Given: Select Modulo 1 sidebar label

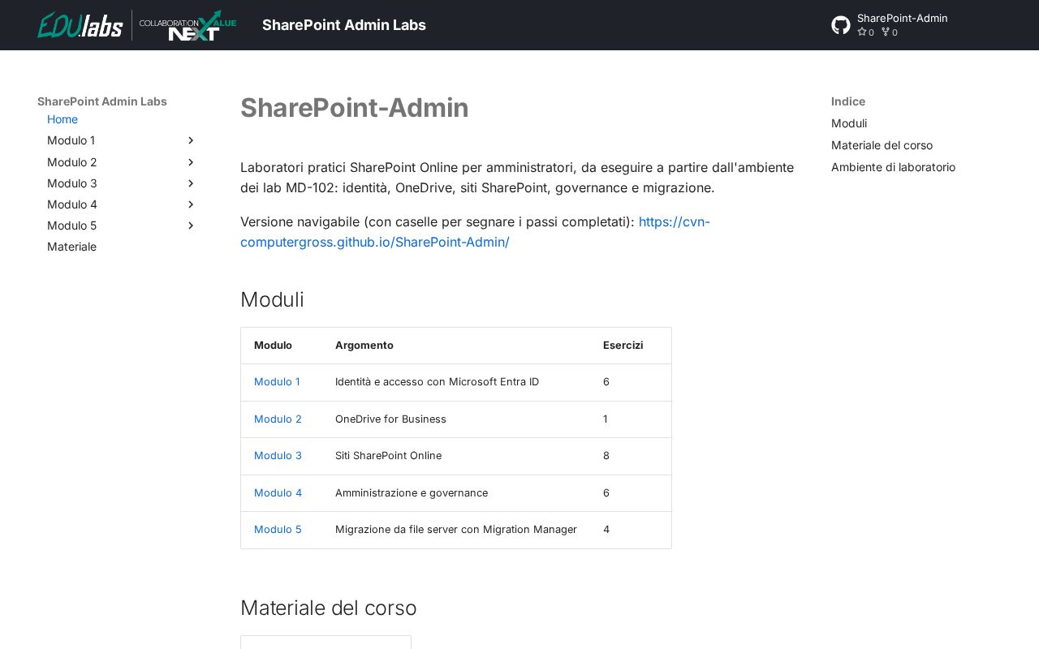Looking at the screenshot, I should pos(71,140).
